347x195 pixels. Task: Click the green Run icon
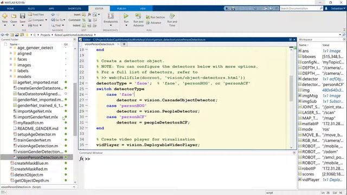click(x=126, y=16)
